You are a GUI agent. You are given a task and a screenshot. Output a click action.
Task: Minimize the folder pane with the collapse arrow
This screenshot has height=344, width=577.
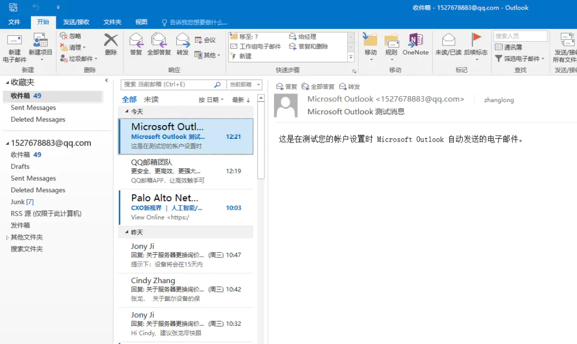tap(106, 80)
